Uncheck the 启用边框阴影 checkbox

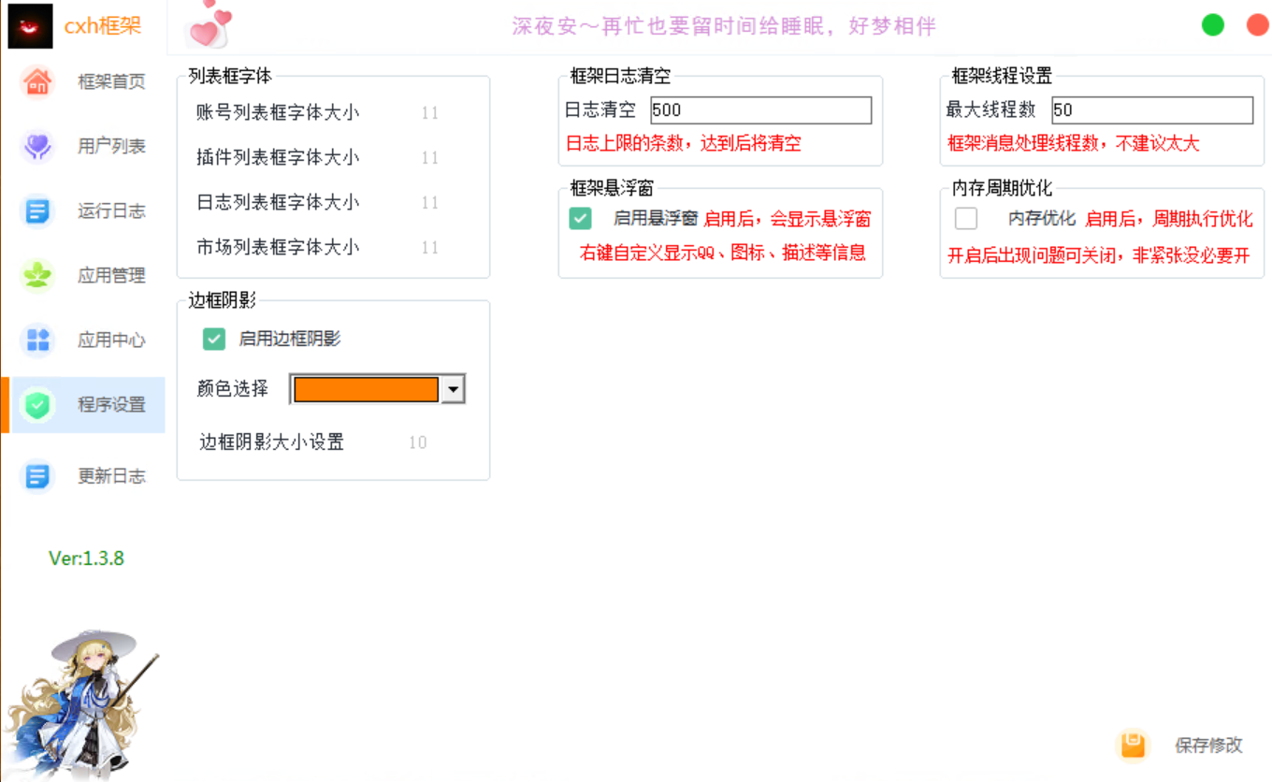(x=214, y=339)
